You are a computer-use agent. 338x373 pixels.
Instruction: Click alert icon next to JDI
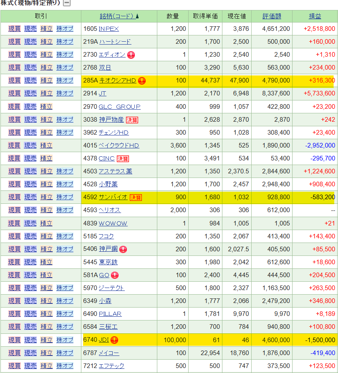tap(114, 340)
